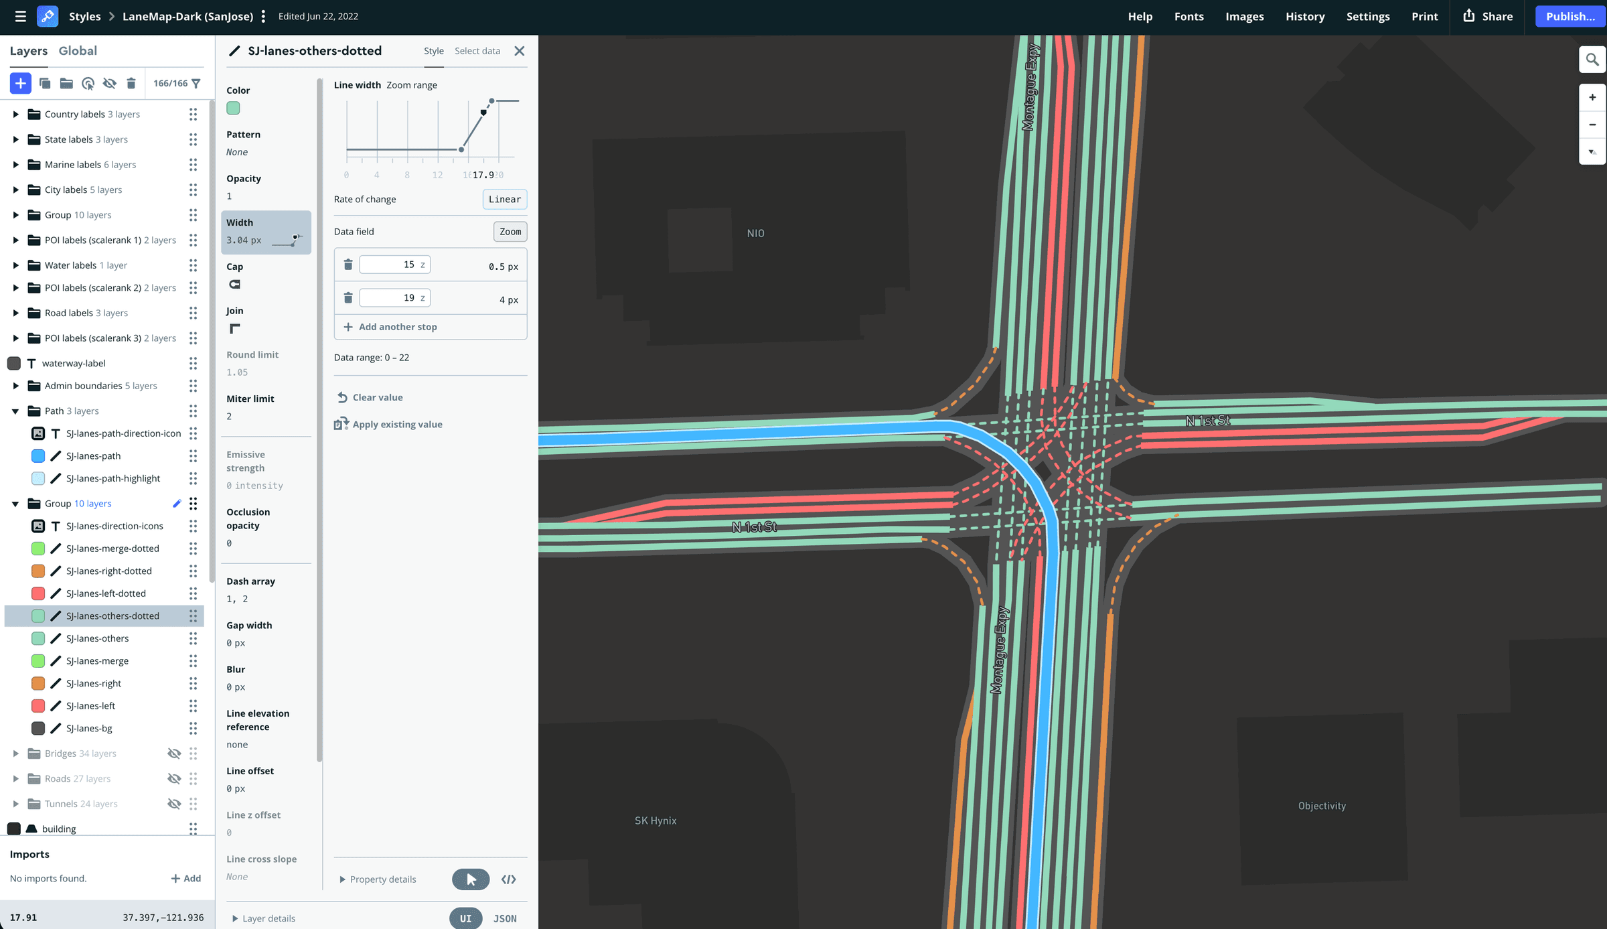Reset map bearing compass control
This screenshot has height=929, width=1607.
click(x=1592, y=152)
